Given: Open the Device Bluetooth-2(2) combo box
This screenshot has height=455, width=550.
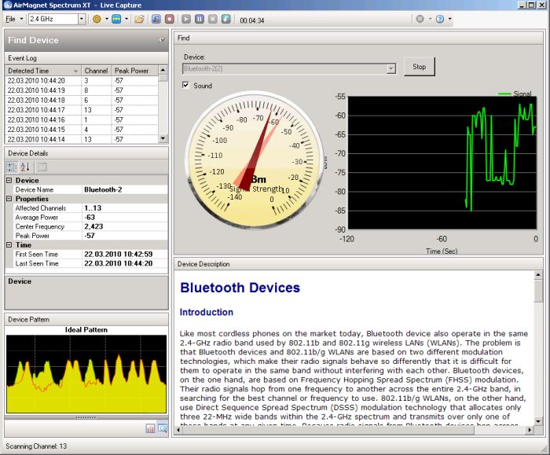Looking at the screenshot, I should pos(289,68).
